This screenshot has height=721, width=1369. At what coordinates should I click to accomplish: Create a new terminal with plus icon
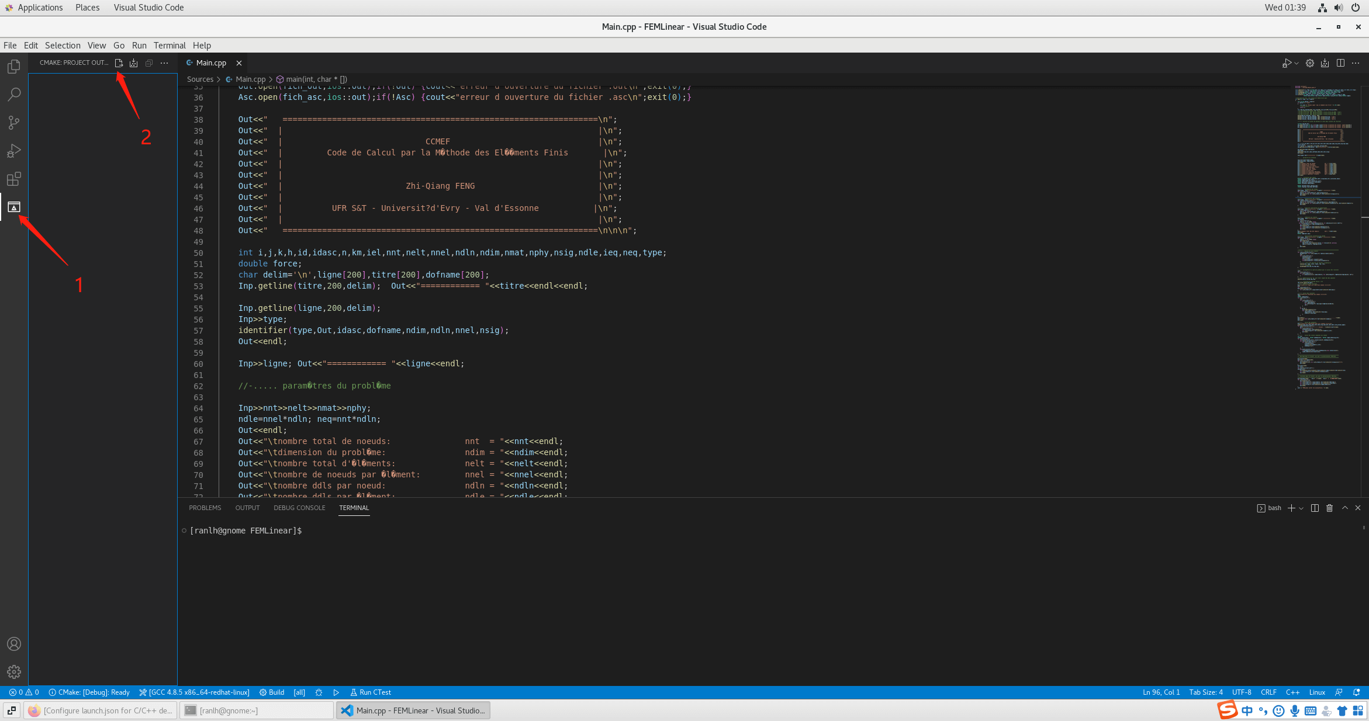coord(1291,508)
